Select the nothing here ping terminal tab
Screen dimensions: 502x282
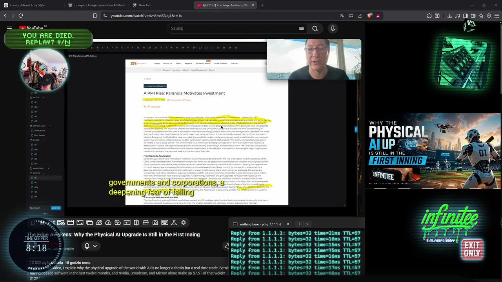[x=260, y=224]
